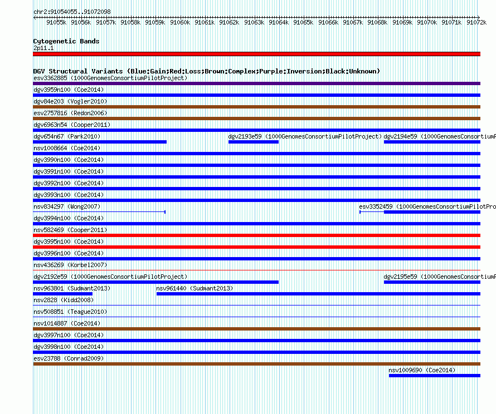Click the brown bar under esv2757816
The width and height of the screenshot is (496, 414).
tap(256, 119)
